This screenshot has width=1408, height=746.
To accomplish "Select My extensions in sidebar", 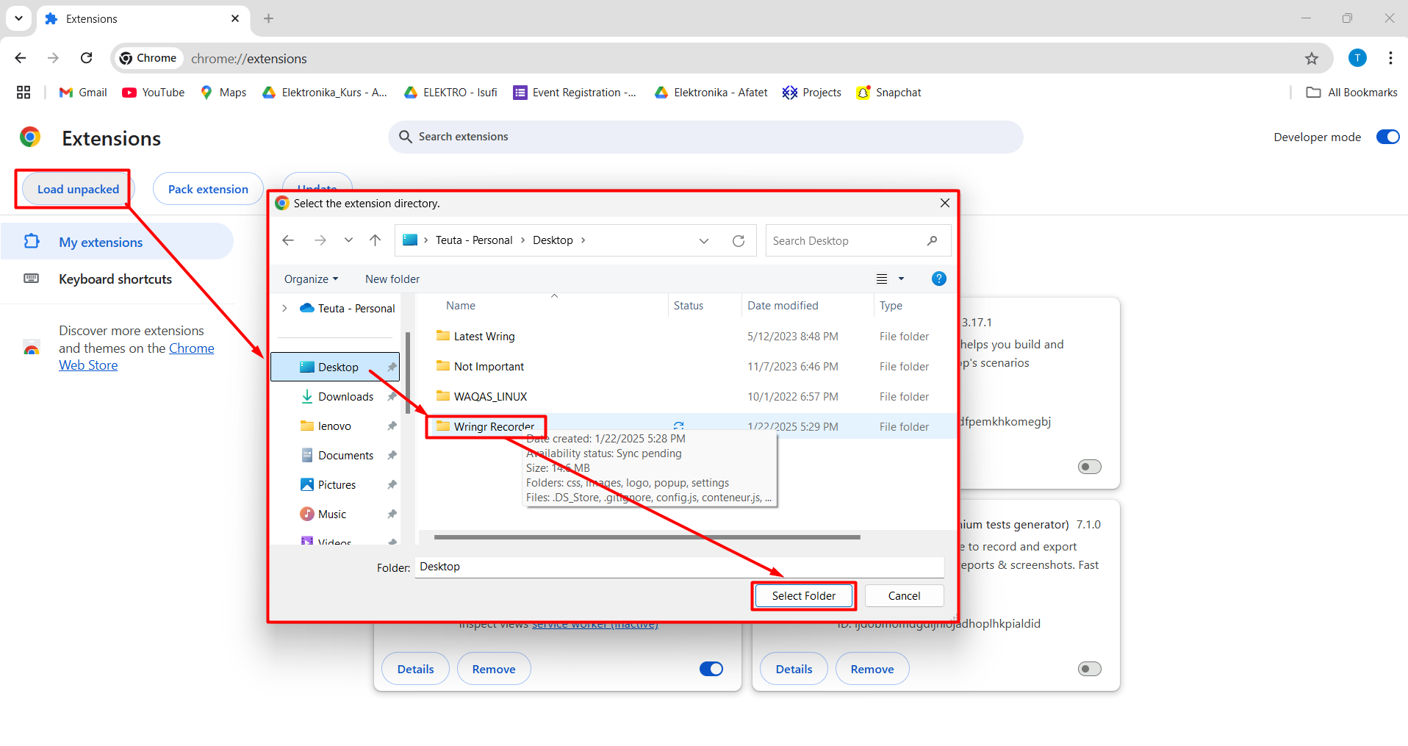I will [x=117, y=242].
